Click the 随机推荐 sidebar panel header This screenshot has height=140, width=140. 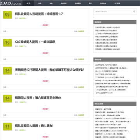pyautogui.click(x=115, y=22)
